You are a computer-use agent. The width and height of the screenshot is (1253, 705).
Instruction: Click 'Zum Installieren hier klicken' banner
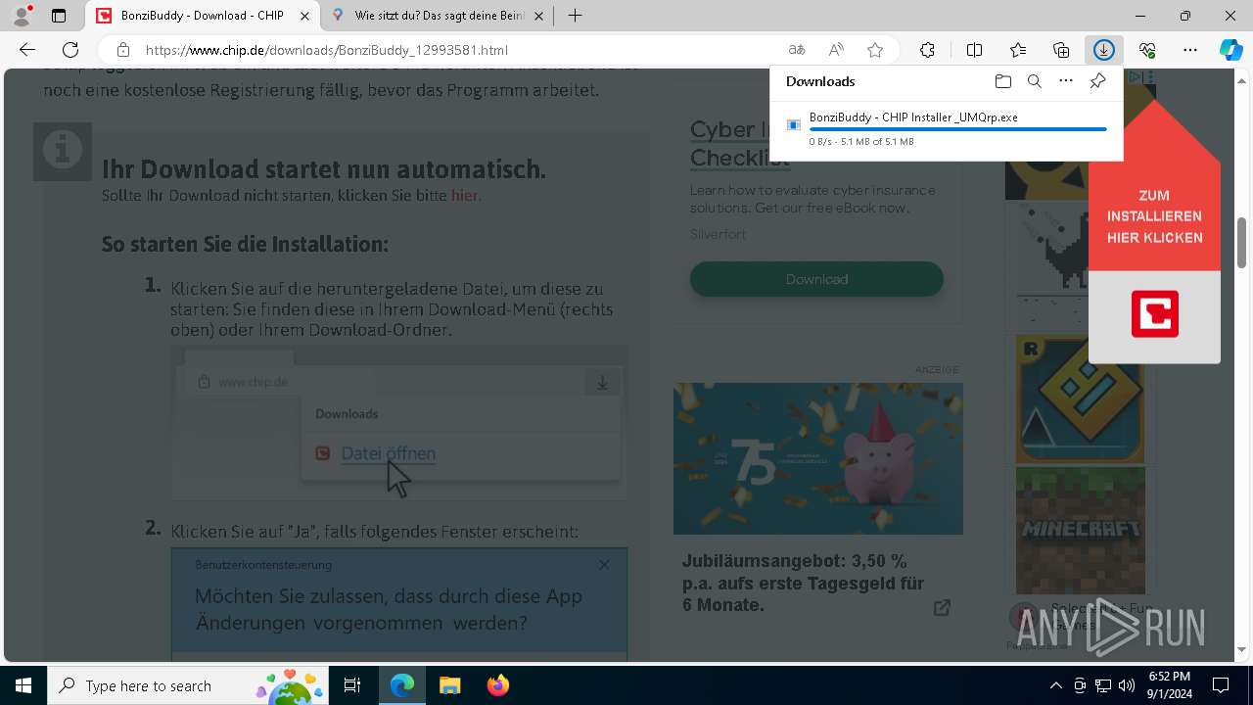coord(1154,216)
